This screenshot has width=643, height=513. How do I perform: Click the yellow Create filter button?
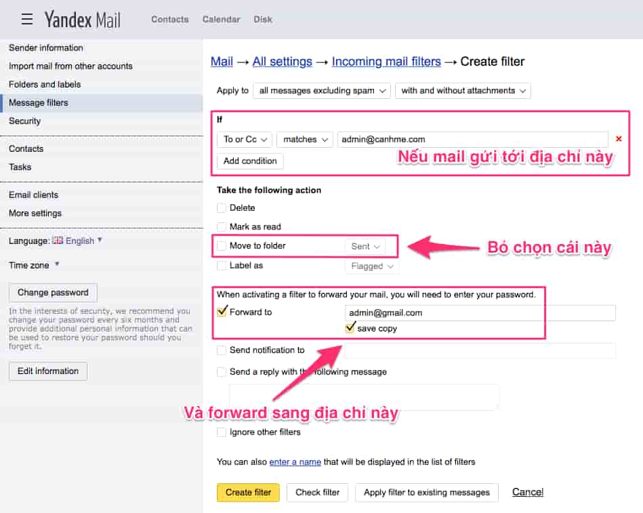pos(248,493)
